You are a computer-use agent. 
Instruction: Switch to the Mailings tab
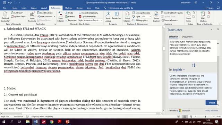coord(68,8)
